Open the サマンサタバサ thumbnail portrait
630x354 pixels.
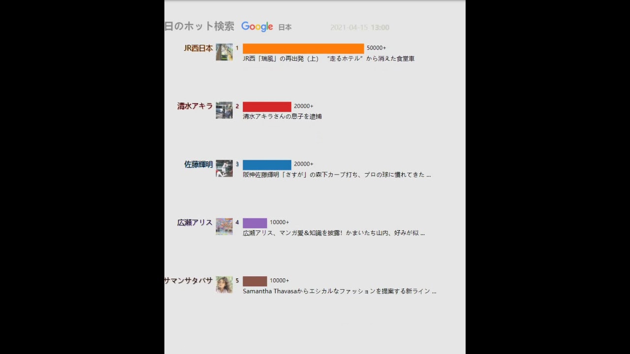224,285
